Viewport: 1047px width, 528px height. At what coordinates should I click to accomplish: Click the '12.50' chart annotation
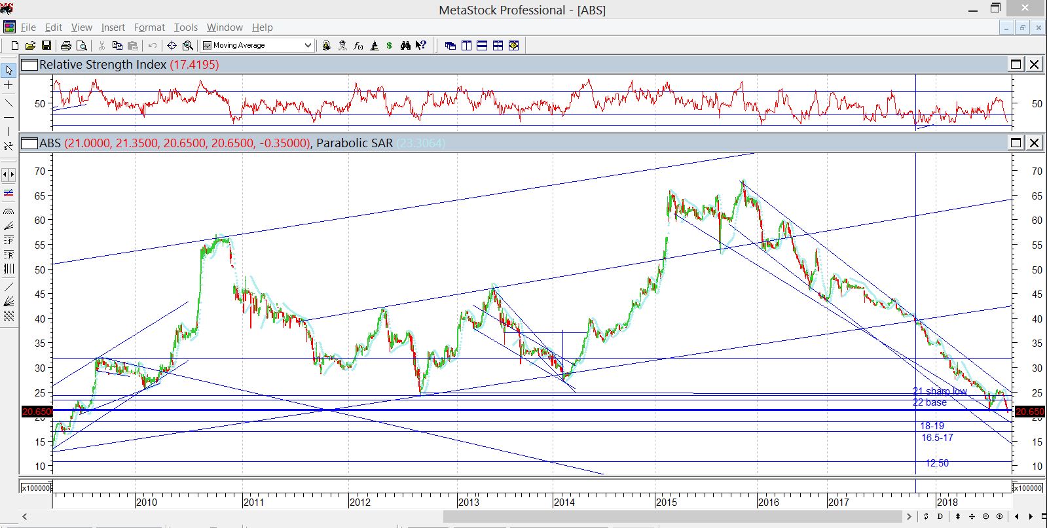937,463
